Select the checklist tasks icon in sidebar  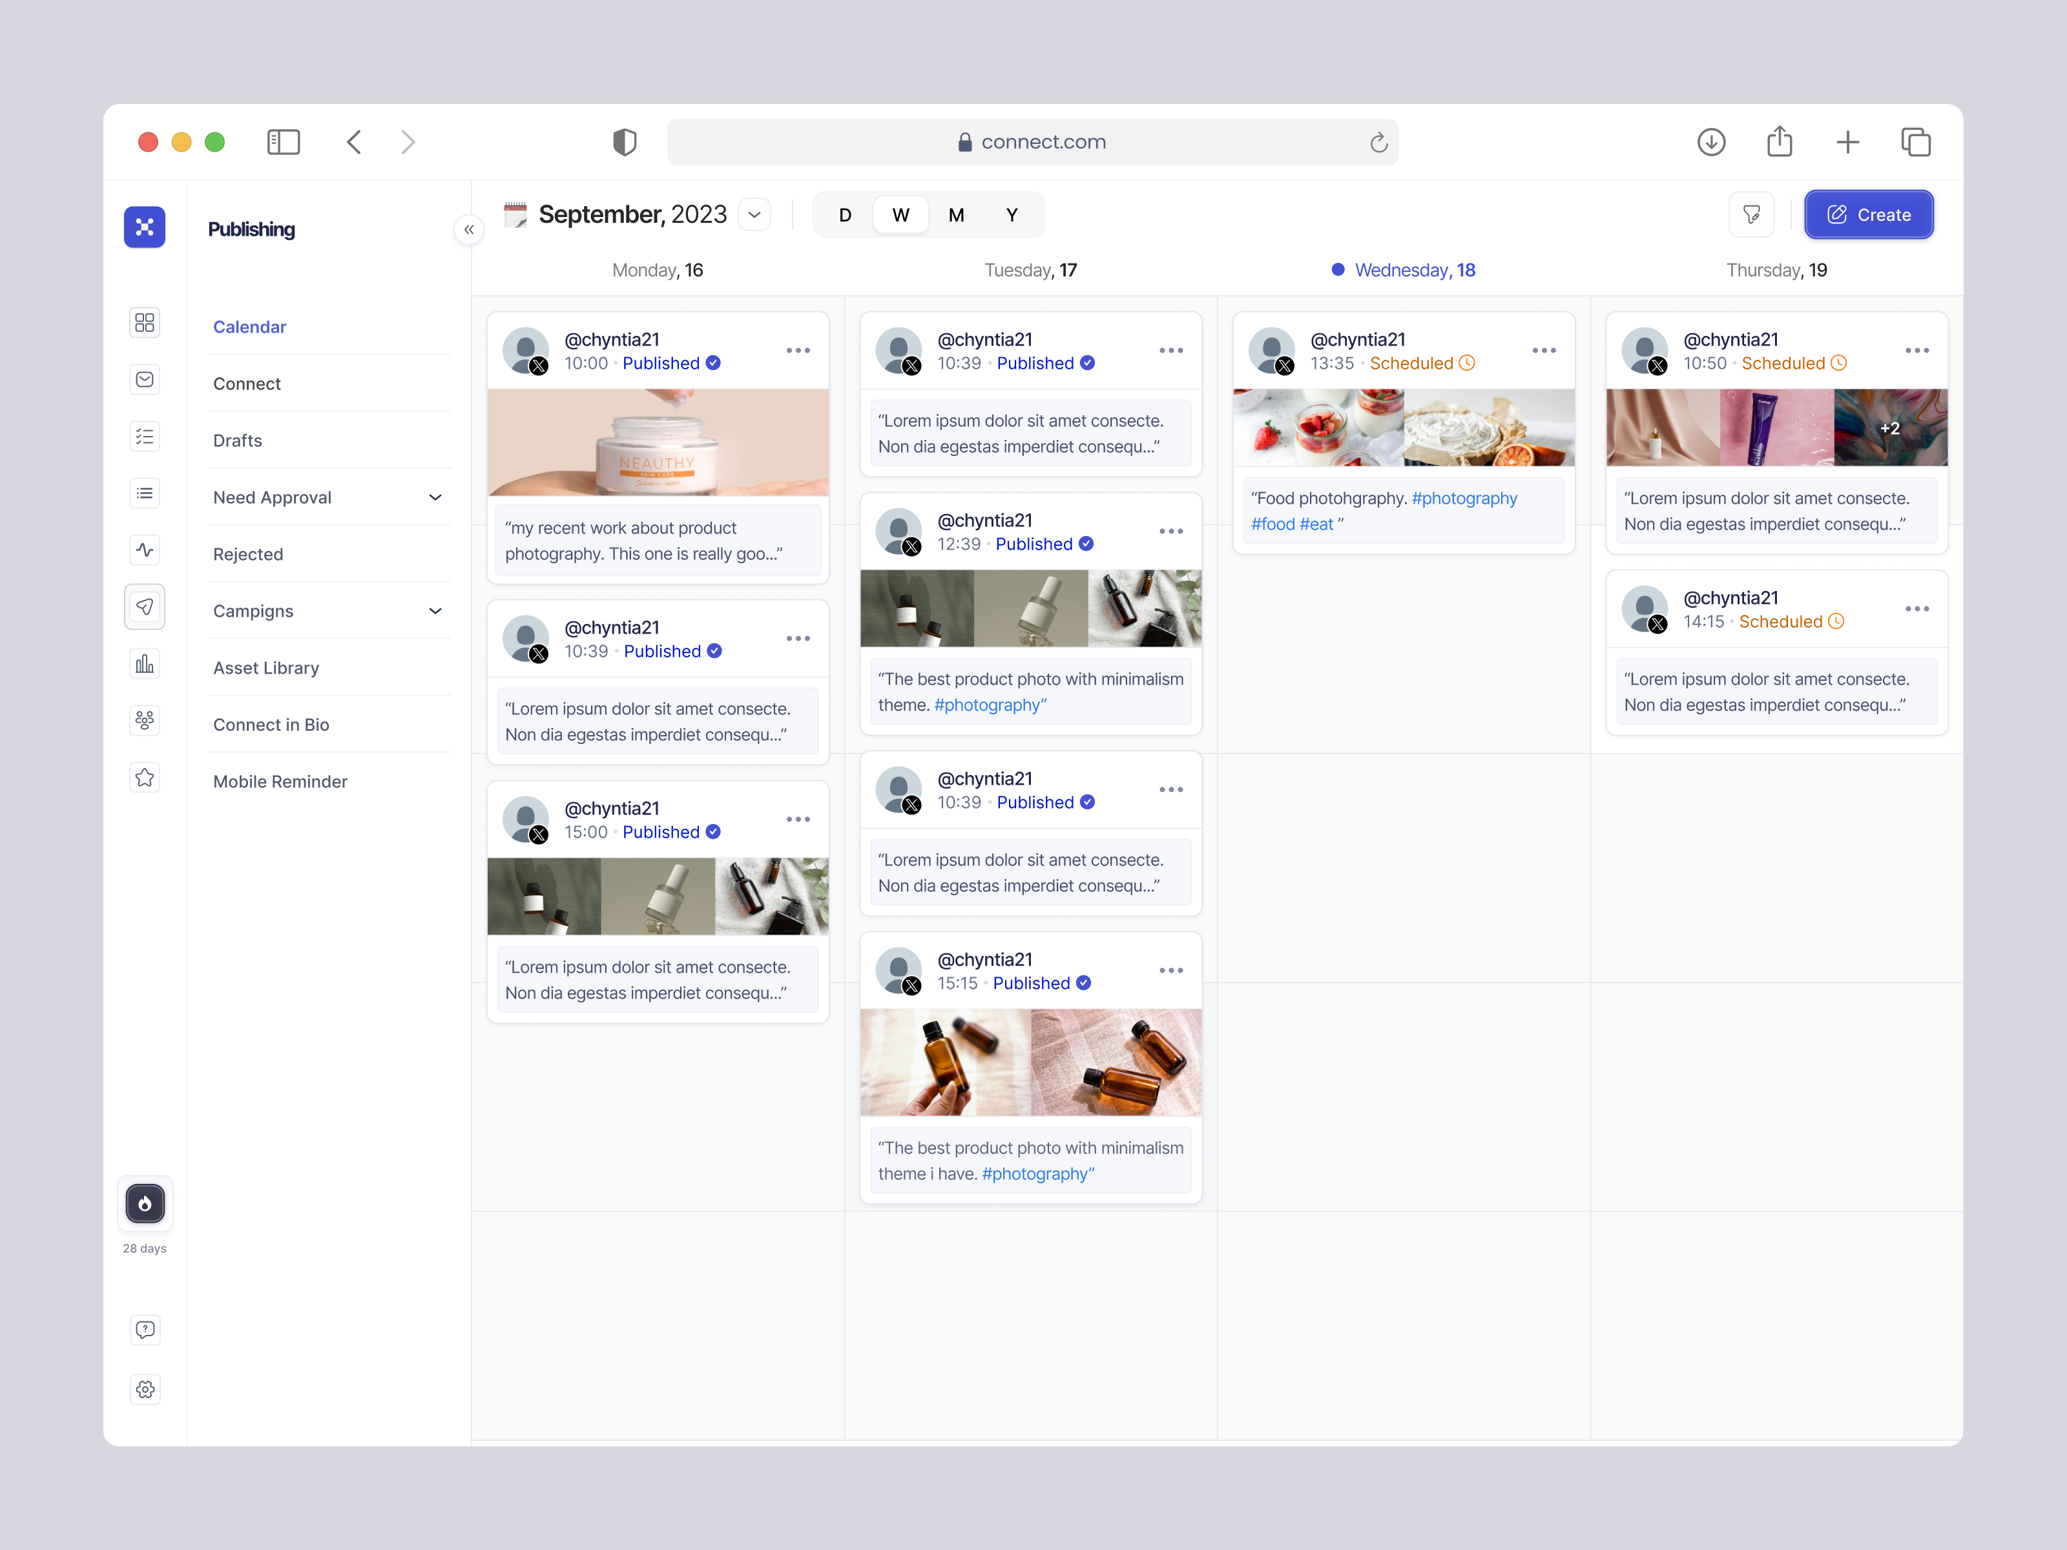pyautogui.click(x=145, y=437)
